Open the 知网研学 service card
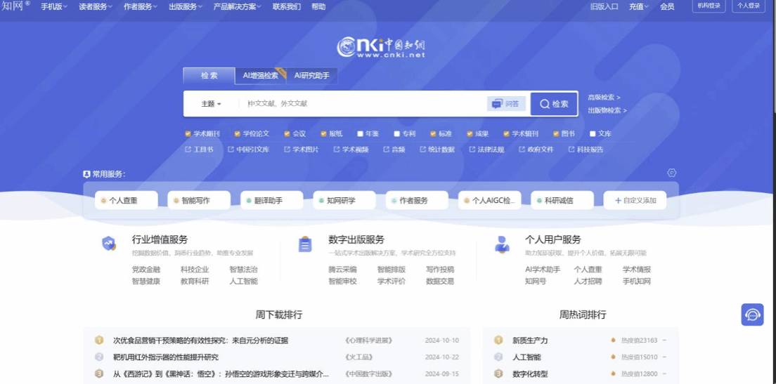 344,200
